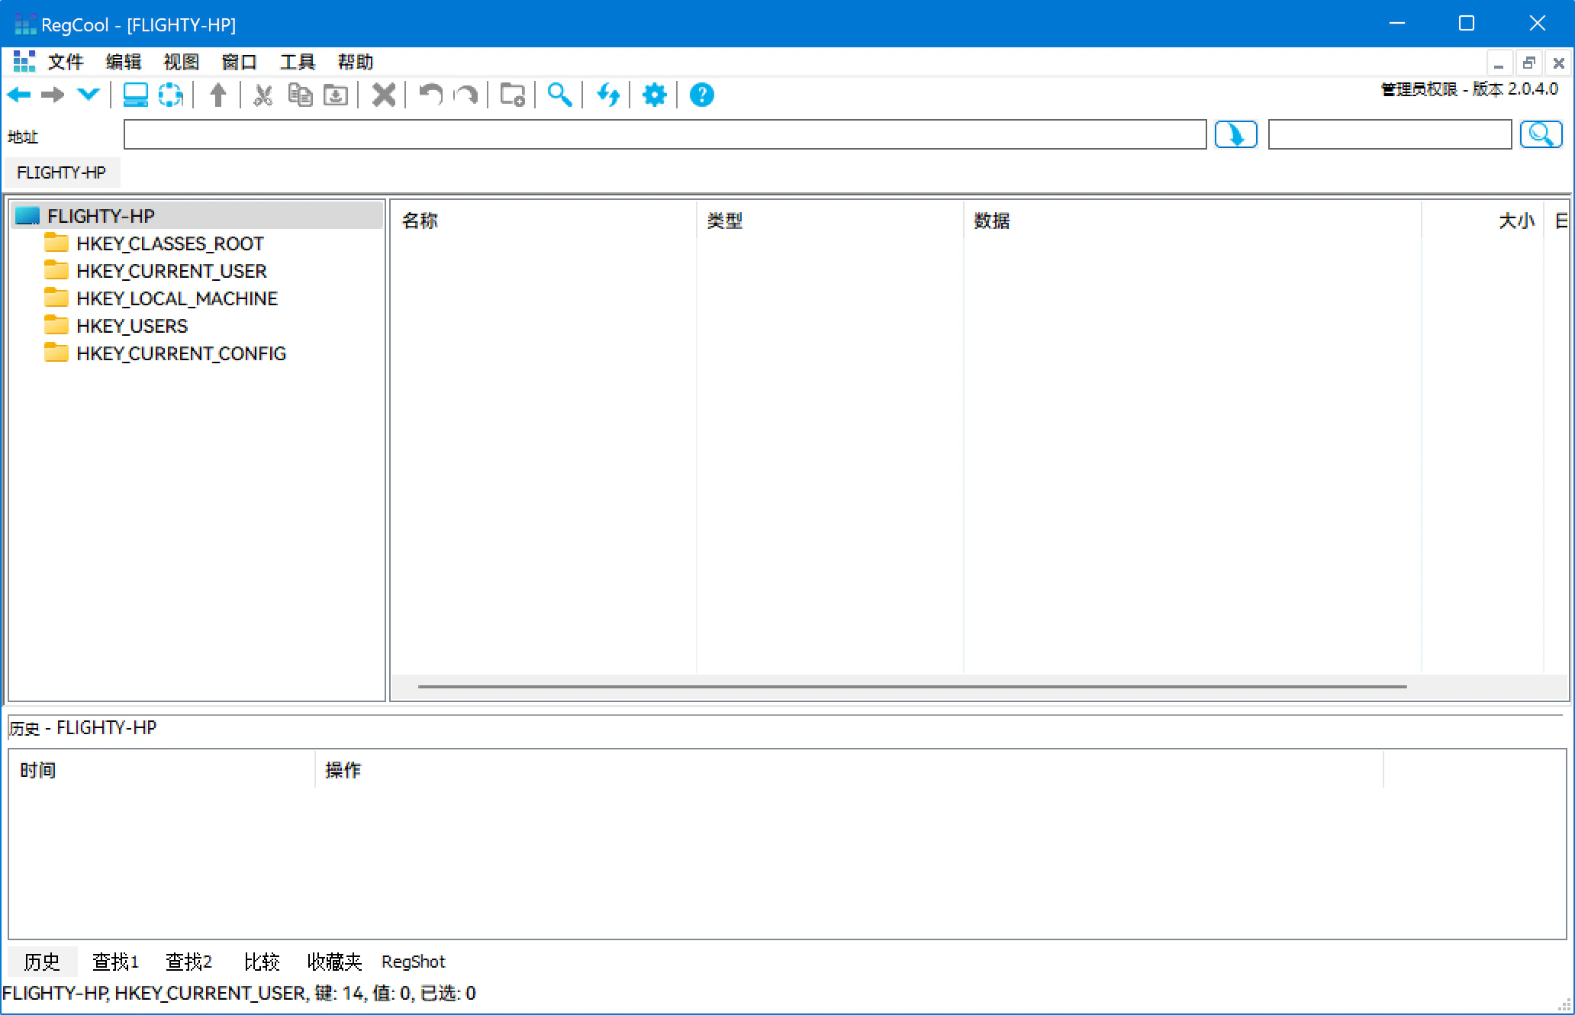Click the new key folder icon
The width and height of the screenshot is (1575, 1015).
click(512, 95)
